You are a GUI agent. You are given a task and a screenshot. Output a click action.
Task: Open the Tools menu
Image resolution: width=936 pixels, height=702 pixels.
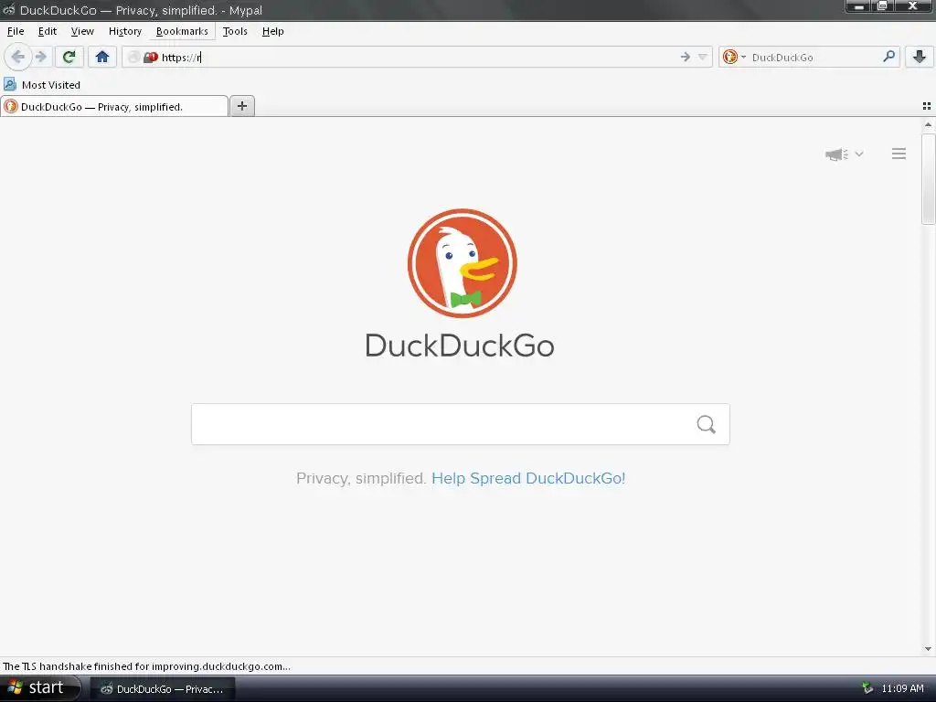click(x=235, y=31)
